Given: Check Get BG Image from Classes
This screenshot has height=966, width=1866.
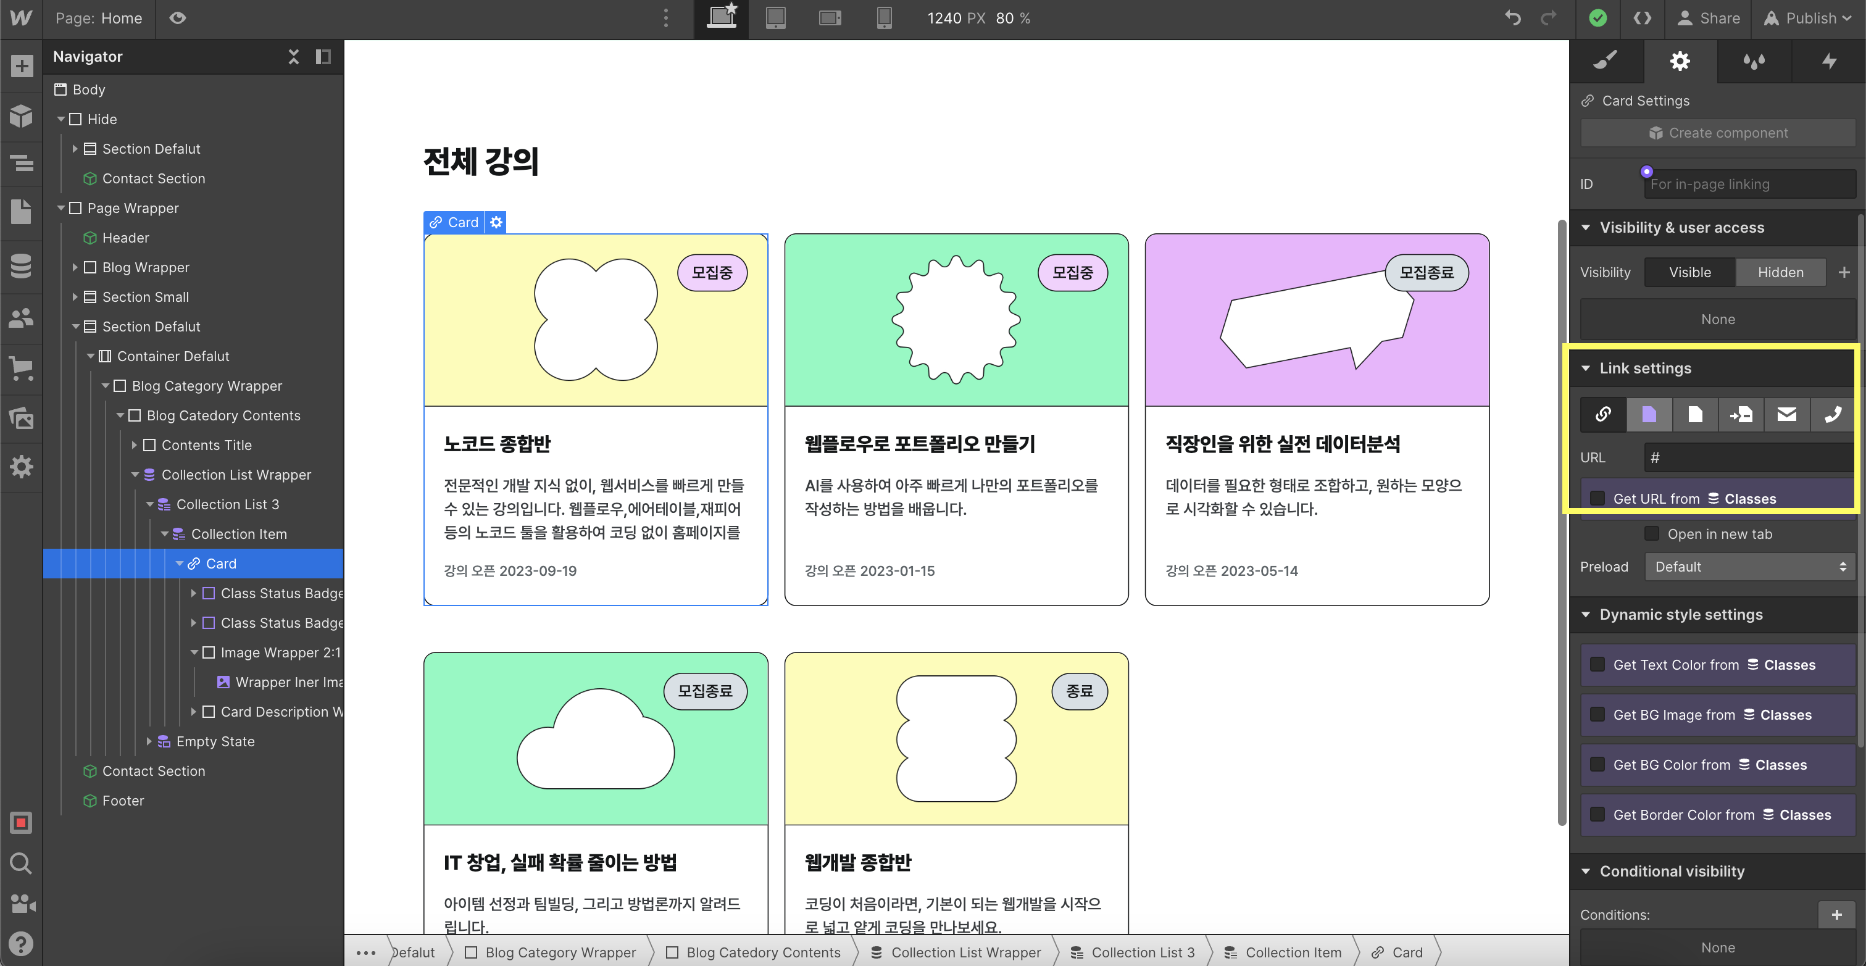Looking at the screenshot, I should (x=1597, y=714).
